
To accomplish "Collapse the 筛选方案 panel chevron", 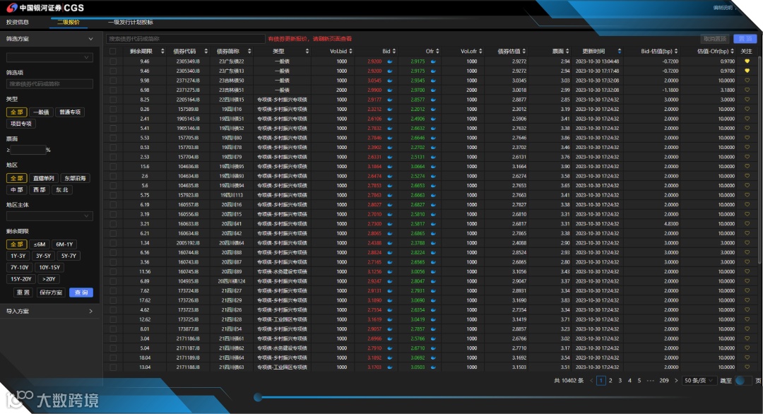I will pyautogui.click(x=90, y=39).
